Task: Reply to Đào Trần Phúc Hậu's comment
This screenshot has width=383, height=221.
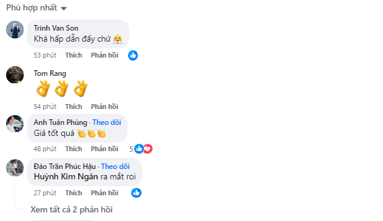Action: coord(105,193)
